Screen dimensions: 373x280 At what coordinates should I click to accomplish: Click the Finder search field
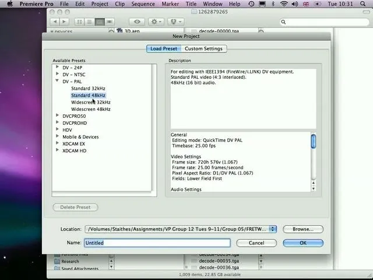[325, 22]
